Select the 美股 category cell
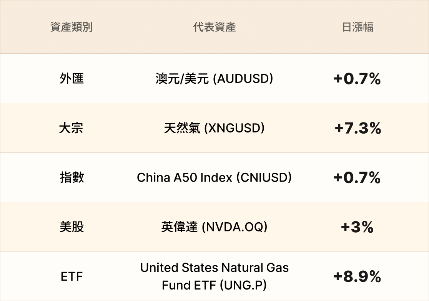 coord(71,227)
